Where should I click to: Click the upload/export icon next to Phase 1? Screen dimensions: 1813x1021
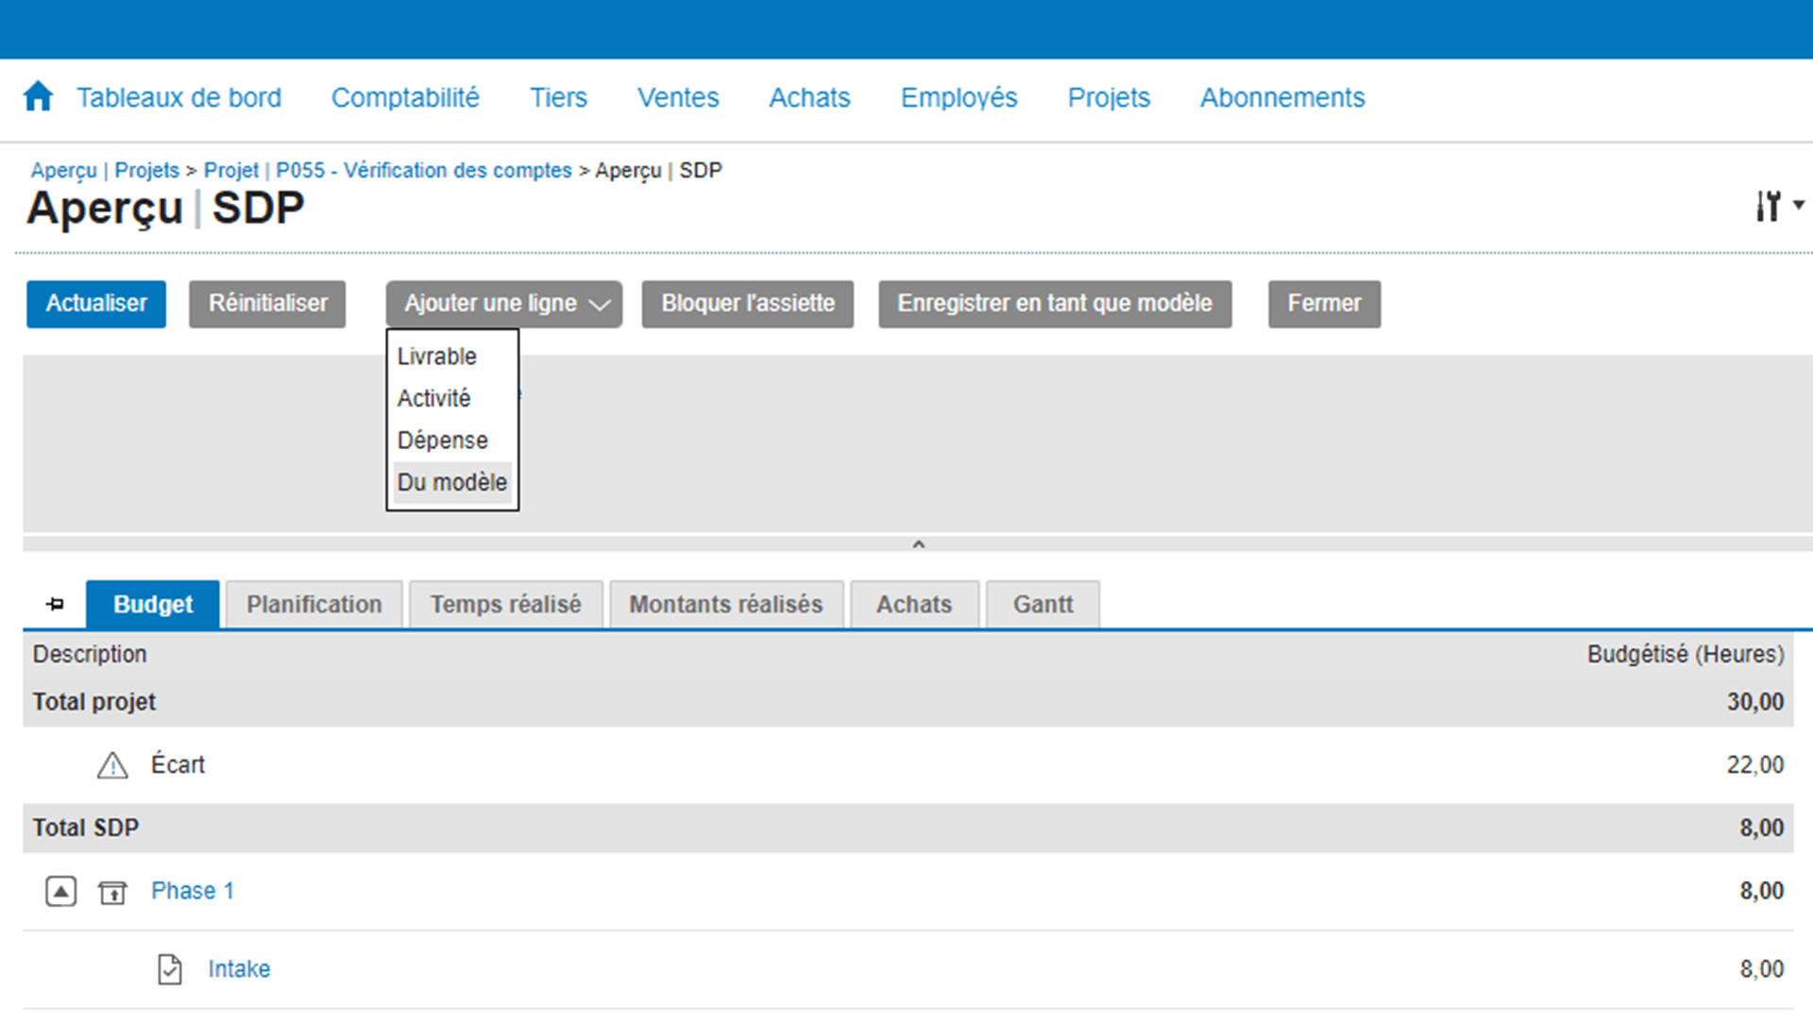click(113, 891)
